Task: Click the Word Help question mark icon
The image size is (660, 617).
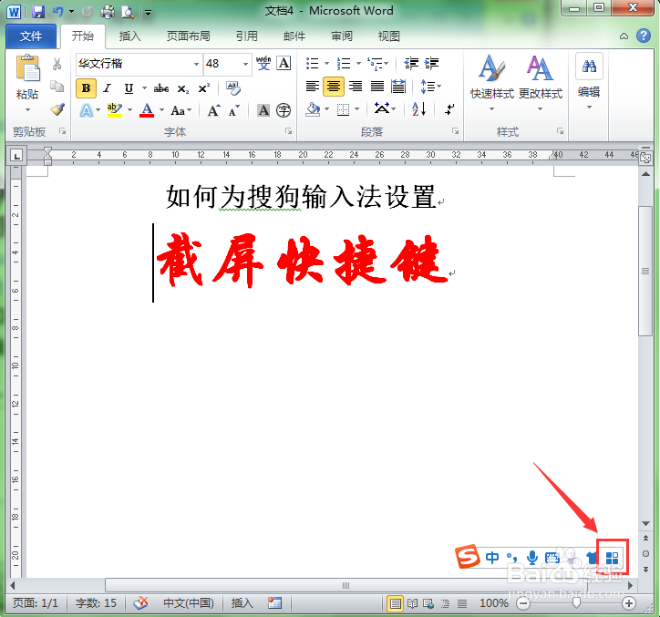Action: (x=644, y=36)
